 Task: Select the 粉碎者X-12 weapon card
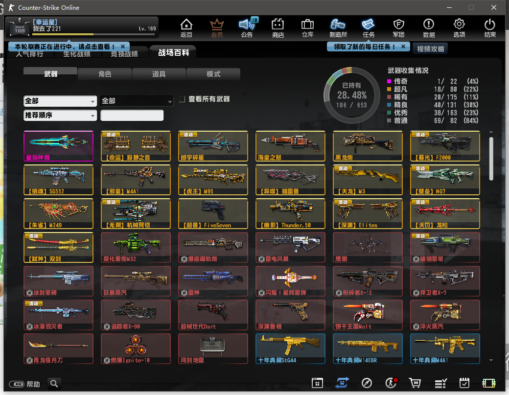(x=368, y=281)
